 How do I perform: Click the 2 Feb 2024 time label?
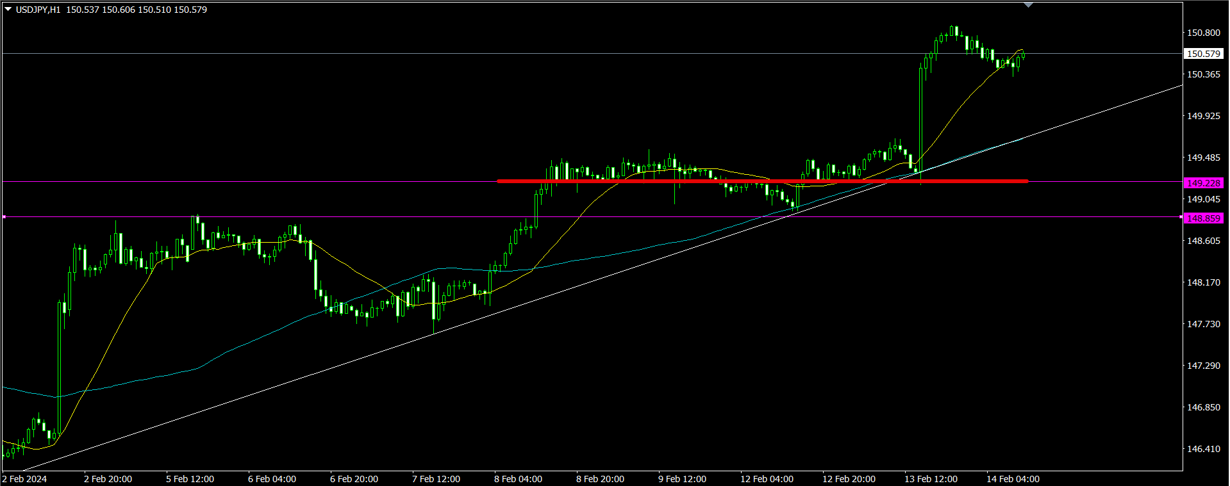tap(24, 479)
